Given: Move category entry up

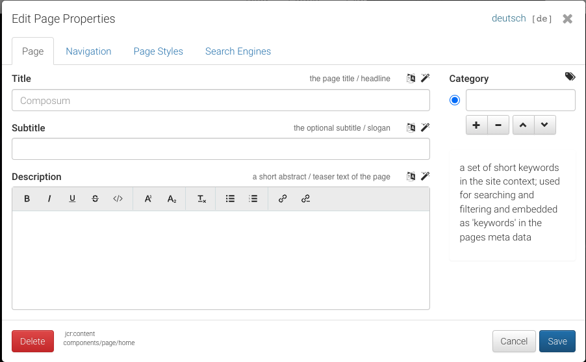Looking at the screenshot, I should (523, 125).
